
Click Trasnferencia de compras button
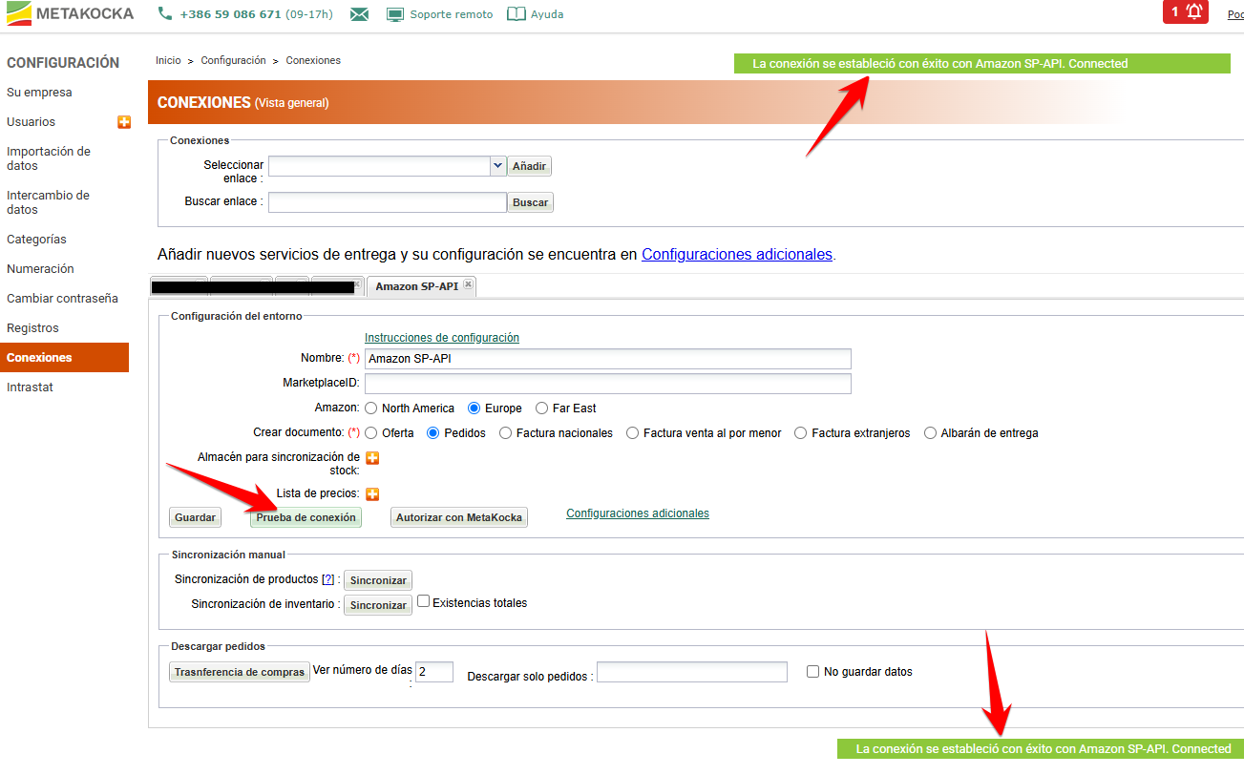click(x=240, y=672)
